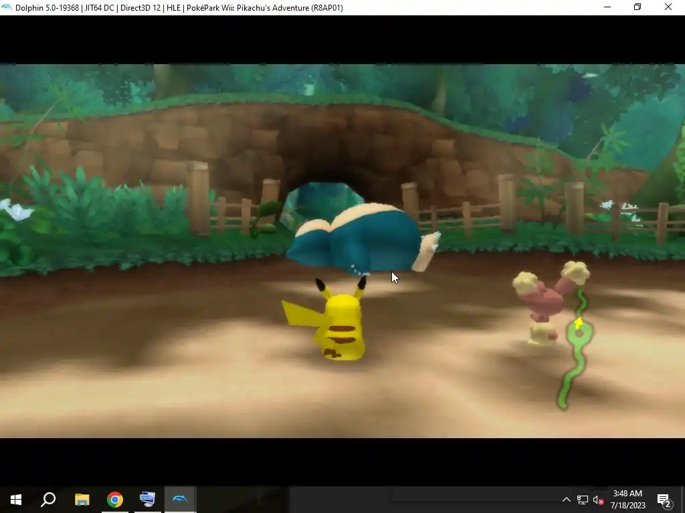Show hidden system tray icons
The width and height of the screenshot is (685, 513).
(566, 500)
